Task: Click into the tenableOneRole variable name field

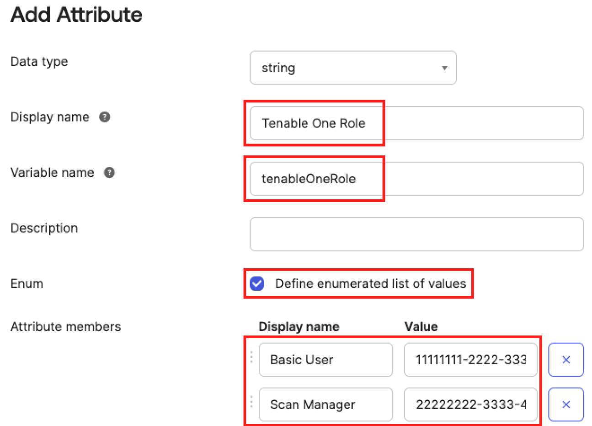Action: 416,179
